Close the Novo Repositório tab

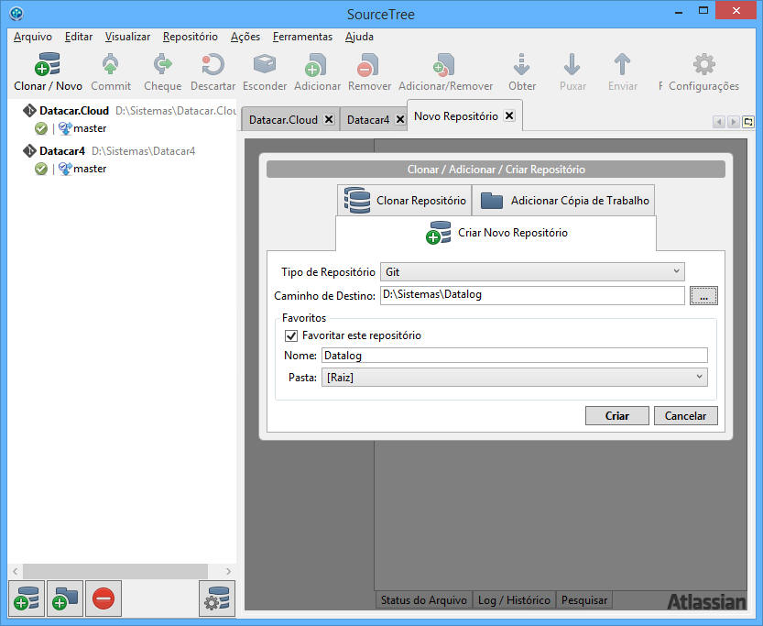(x=509, y=115)
